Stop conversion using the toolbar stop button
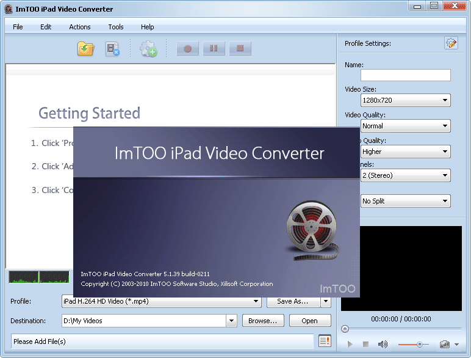471x358 pixels. point(240,48)
